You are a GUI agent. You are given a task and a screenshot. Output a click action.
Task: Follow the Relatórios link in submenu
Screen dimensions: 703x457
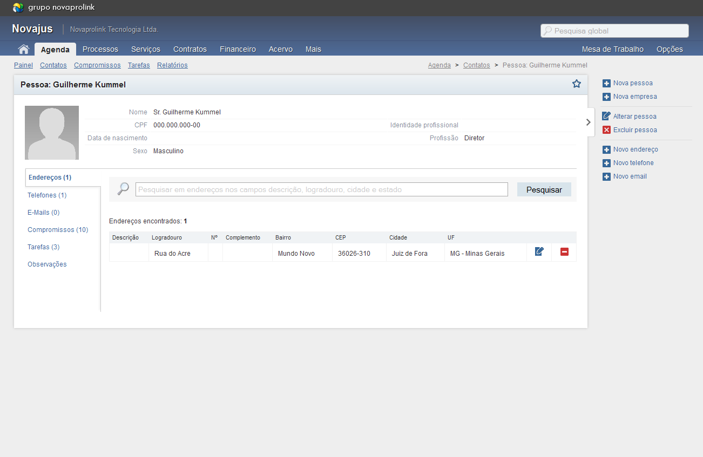(172, 65)
